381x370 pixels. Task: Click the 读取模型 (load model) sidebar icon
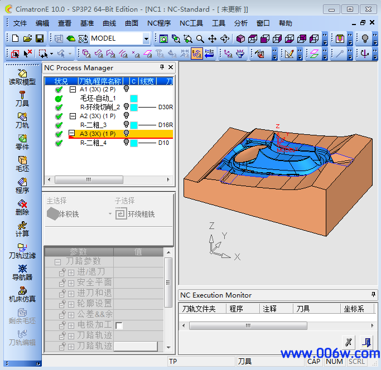tap(22, 77)
